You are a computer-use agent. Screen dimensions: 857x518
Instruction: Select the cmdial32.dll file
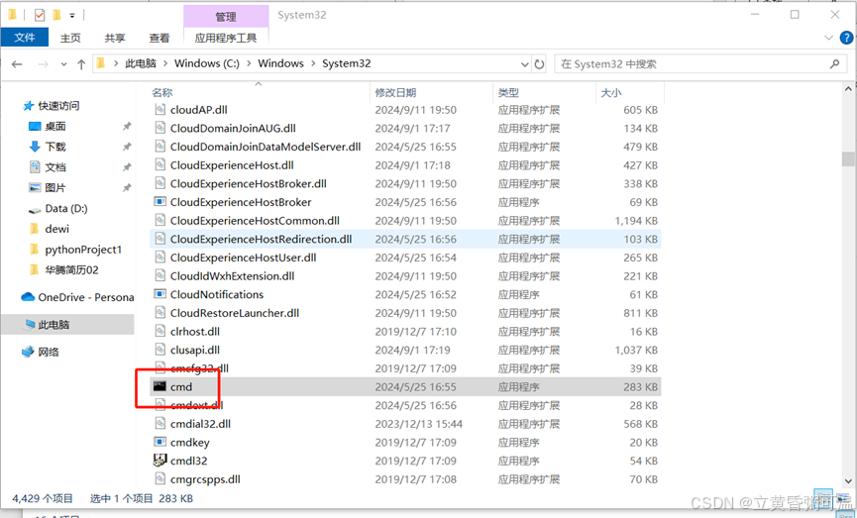(x=405, y=424)
